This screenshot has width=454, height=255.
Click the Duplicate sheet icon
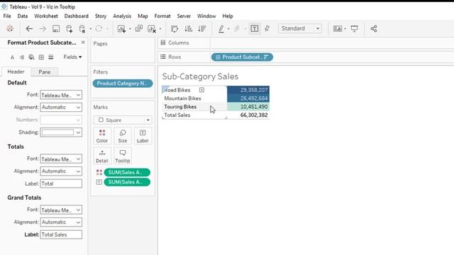[139, 28]
